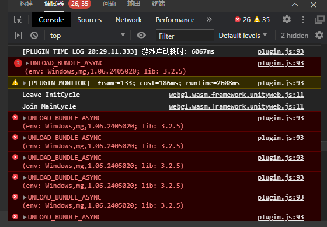Switch to the Console tab
This screenshot has width=327, height=227.
(51, 20)
